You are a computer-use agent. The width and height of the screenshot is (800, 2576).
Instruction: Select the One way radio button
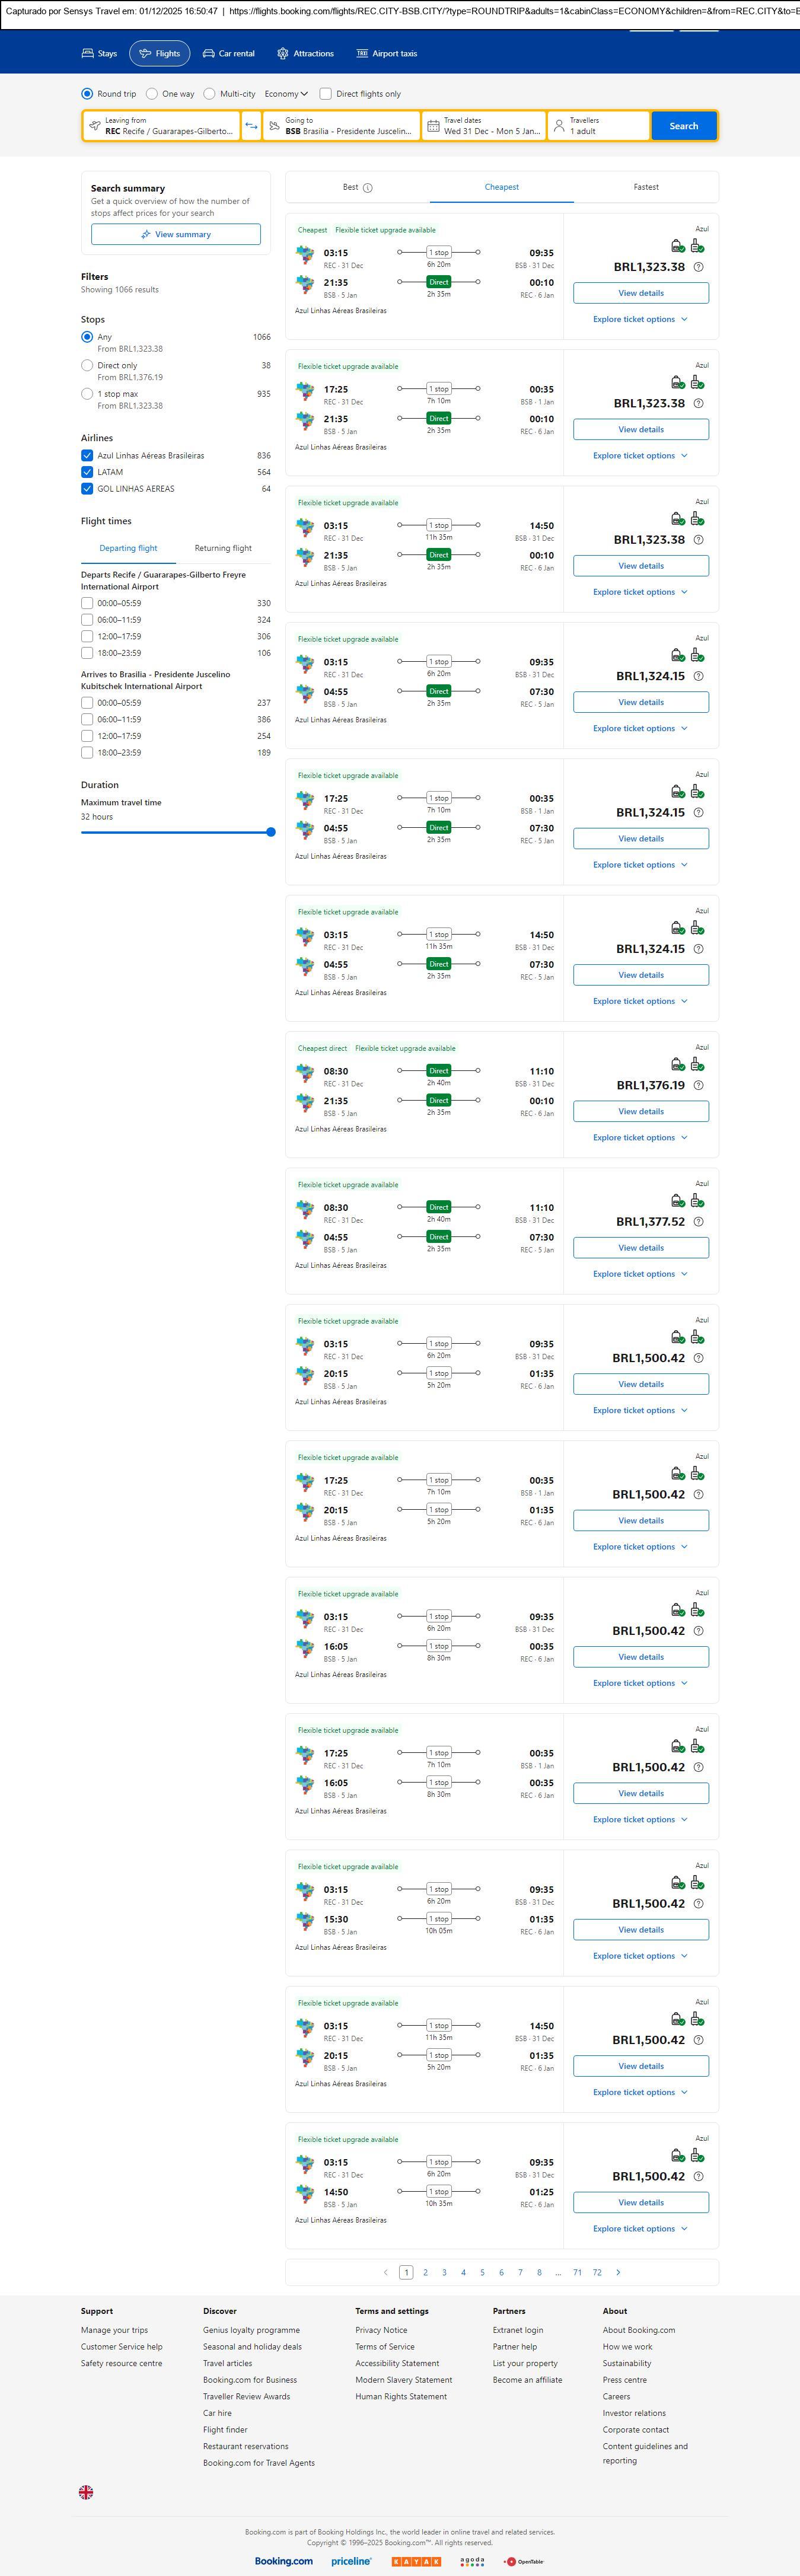click(x=152, y=94)
